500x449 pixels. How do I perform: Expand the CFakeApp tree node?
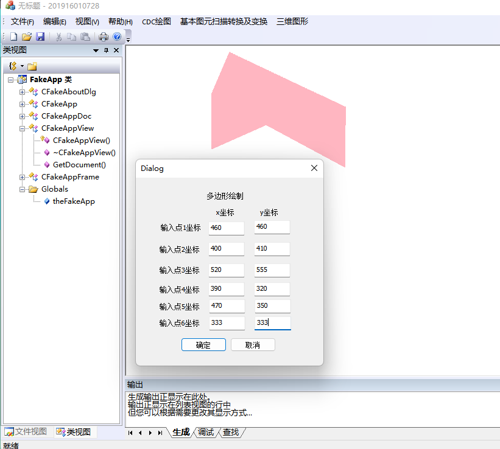pos(21,103)
